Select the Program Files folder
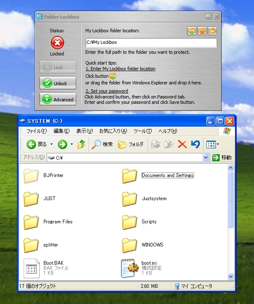This screenshot has width=254, height=304. click(x=48, y=222)
